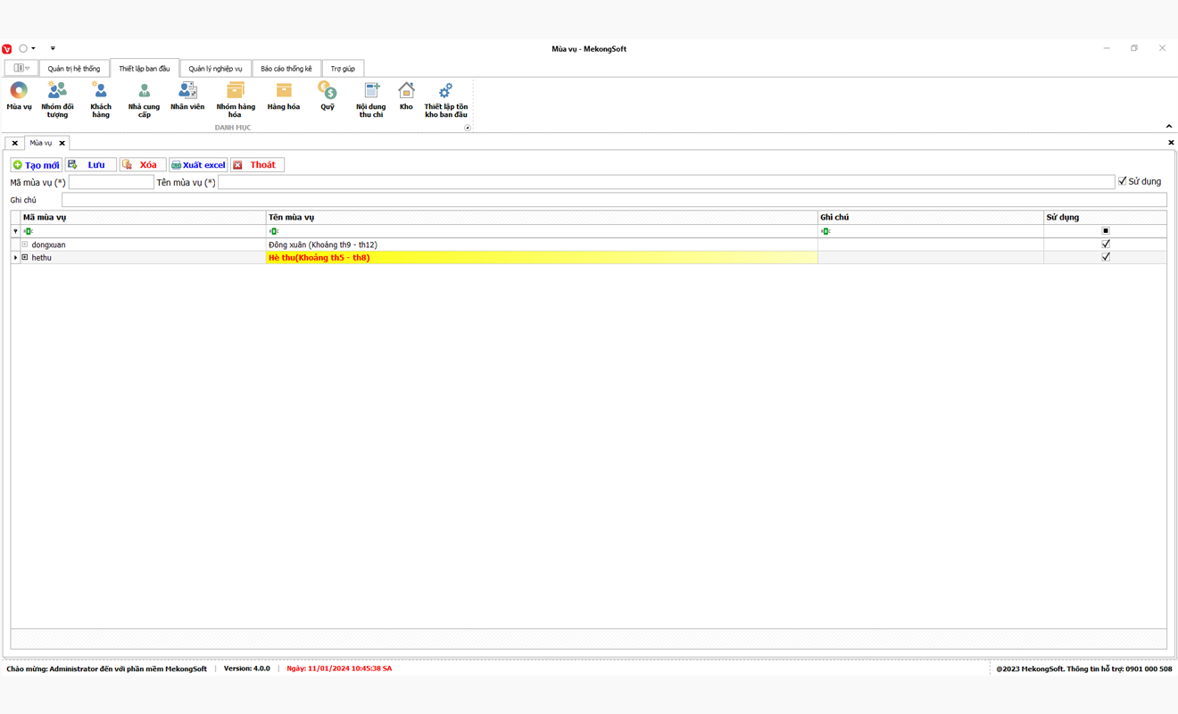The width and height of the screenshot is (1178, 714).
Task: Expand the hethu row details
Action: pos(25,257)
